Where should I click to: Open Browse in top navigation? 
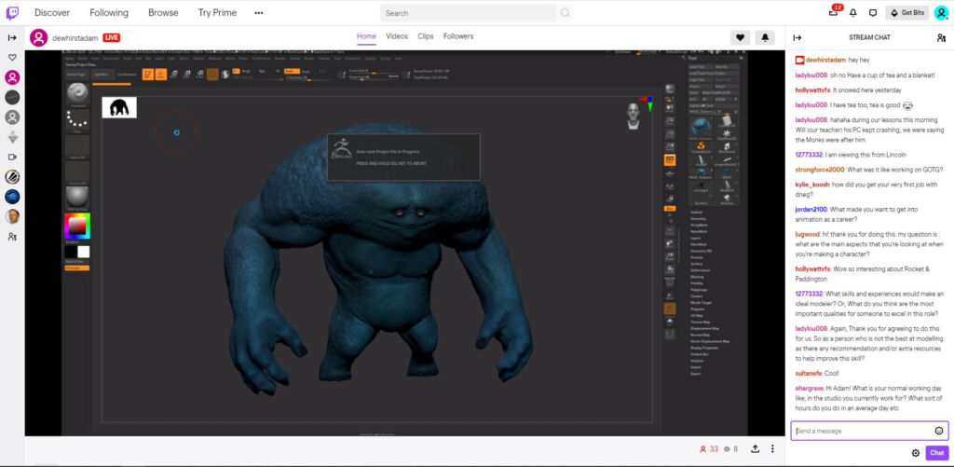(x=163, y=13)
